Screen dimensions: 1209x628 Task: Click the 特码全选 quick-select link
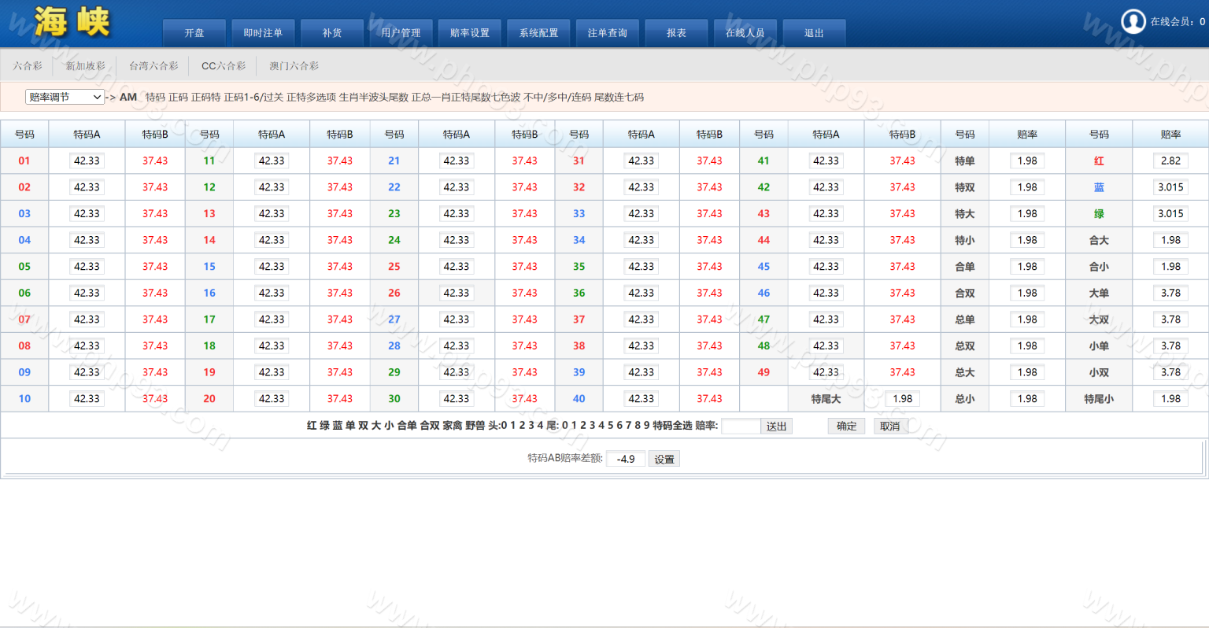672,426
